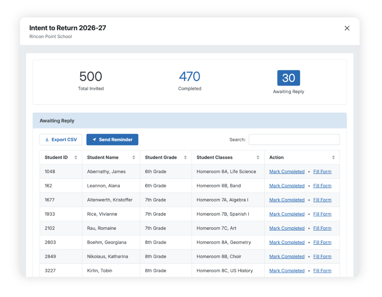
Task: Open Fill Form for Leannon, Alana
Action: pyautogui.click(x=322, y=186)
